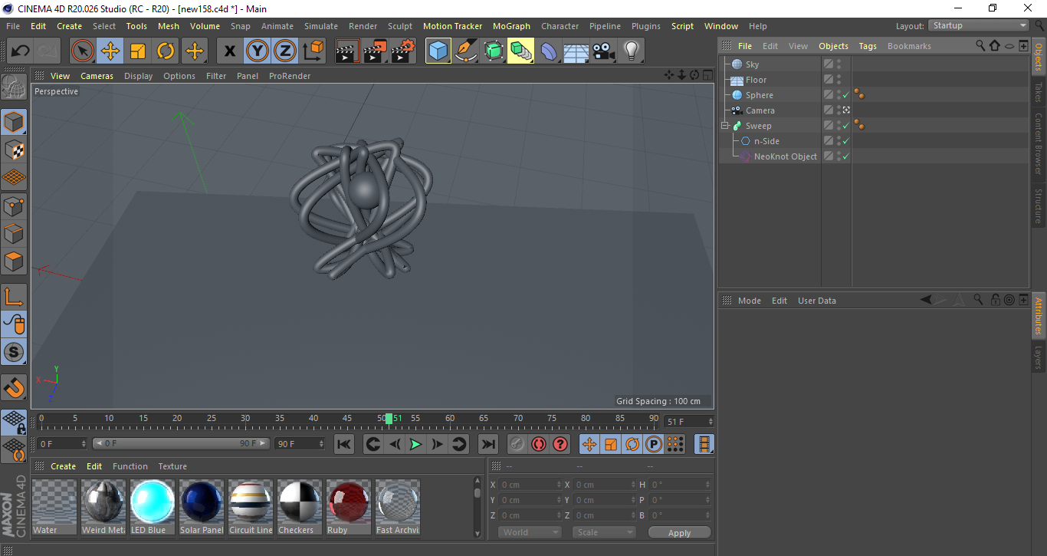Screen dimensions: 1047x556
Task: Add a Cube primitive object
Action: 438,51
